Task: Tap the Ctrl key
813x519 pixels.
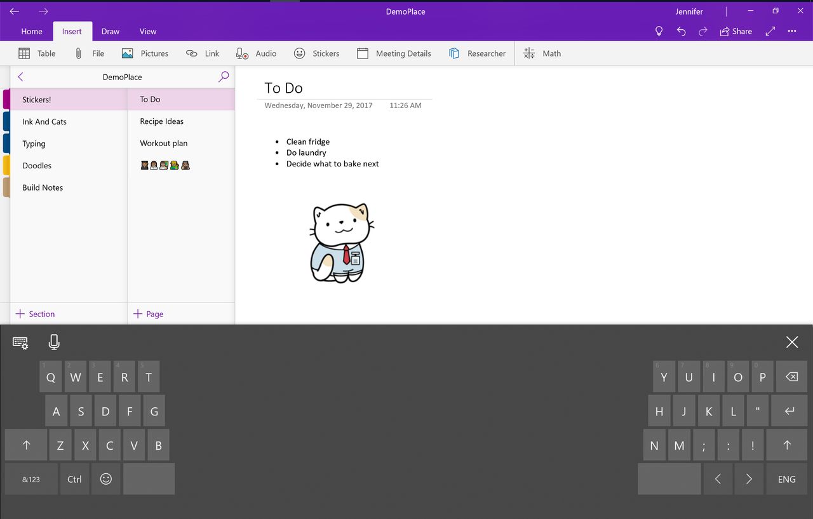Action: click(74, 479)
